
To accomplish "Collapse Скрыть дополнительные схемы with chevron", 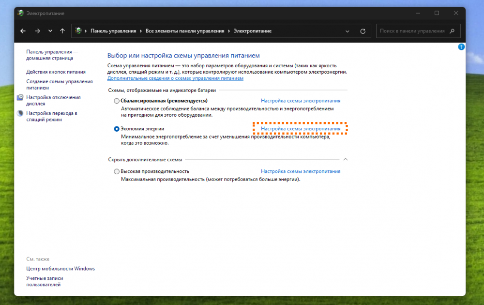I will point(346,159).
